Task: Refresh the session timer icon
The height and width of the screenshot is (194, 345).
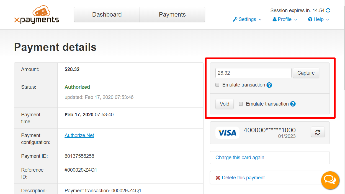Action: pyautogui.click(x=328, y=11)
